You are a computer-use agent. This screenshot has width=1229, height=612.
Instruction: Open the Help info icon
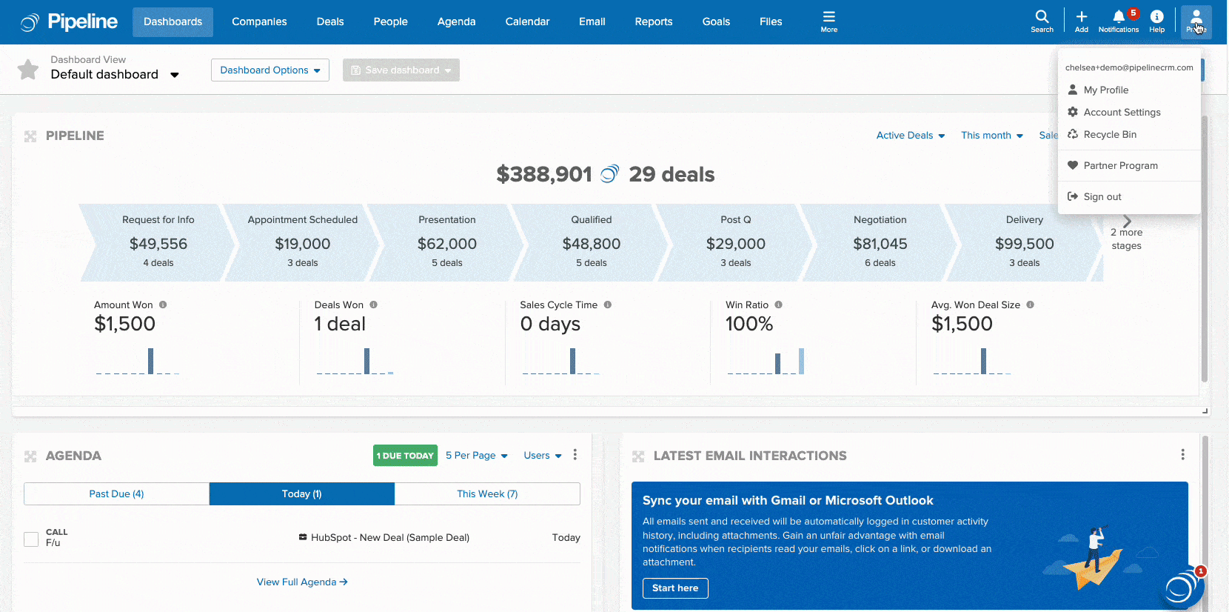click(1156, 21)
